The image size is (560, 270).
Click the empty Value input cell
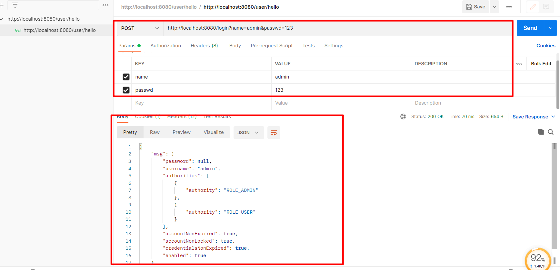pyautogui.click(x=341, y=103)
